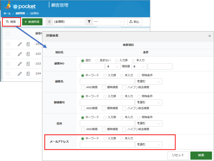Open the document copy icon for row 103
The height and width of the screenshot is (161, 214).
pyautogui.click(x=28, y=64)
